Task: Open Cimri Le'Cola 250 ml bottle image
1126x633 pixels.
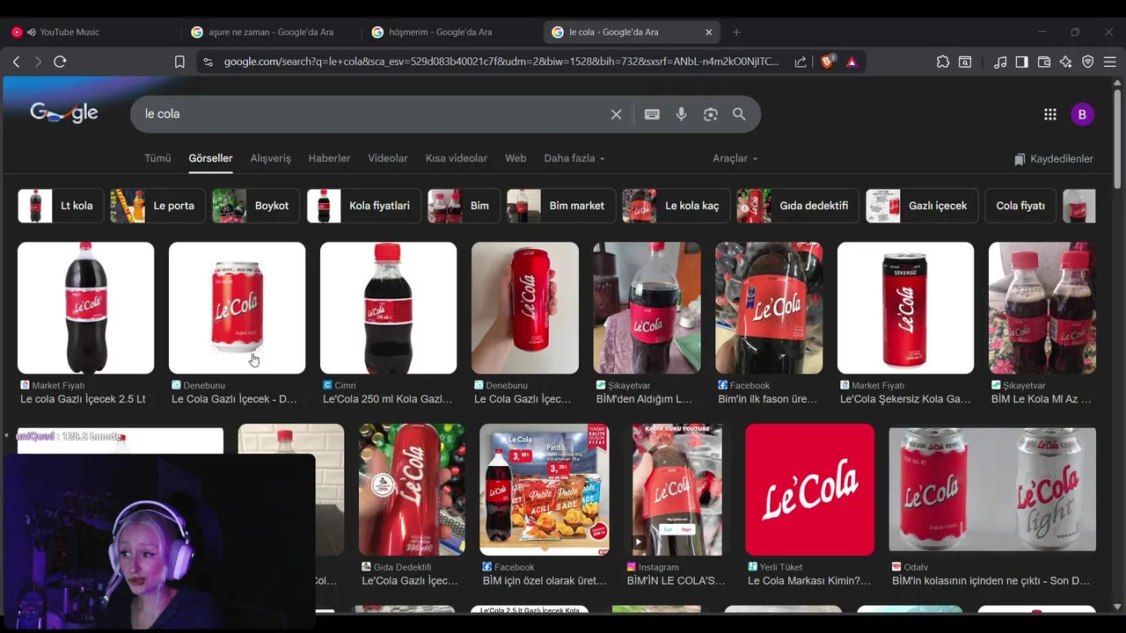Action: pos(388,308)
